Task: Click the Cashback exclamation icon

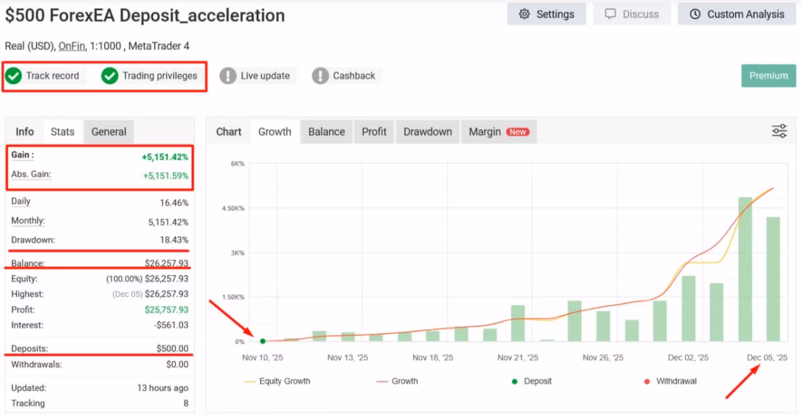Action: pyautogui.click(x=320, y=76)
